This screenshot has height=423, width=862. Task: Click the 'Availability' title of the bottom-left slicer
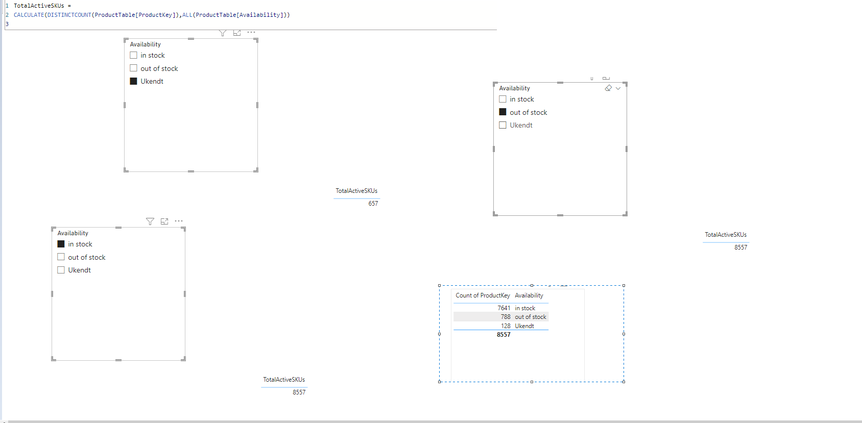click(73, 233)
